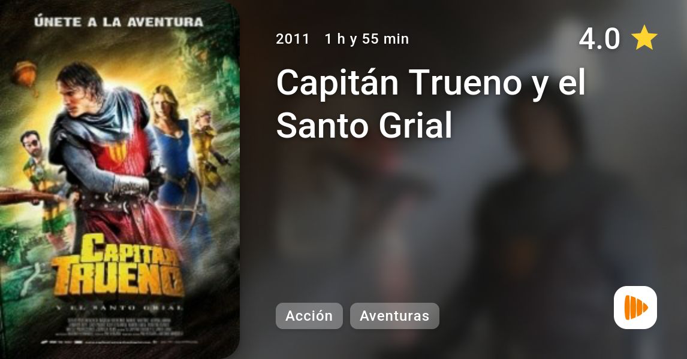This screenshot has width=687, height=359.
Task: Click the credits block on the poster
Action: point(120,327)
